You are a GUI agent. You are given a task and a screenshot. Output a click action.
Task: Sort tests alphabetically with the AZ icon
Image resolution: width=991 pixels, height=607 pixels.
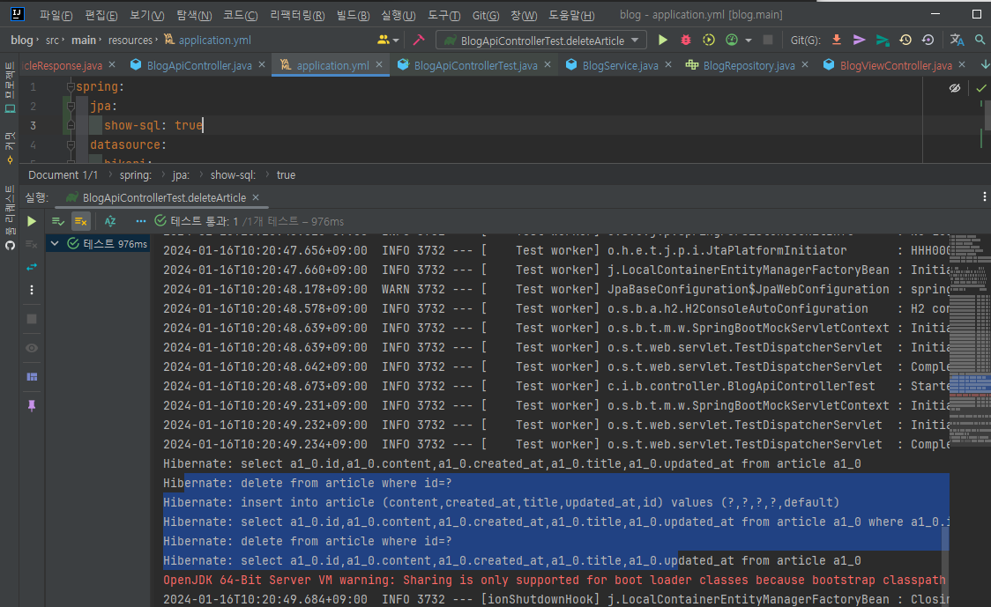110,221
